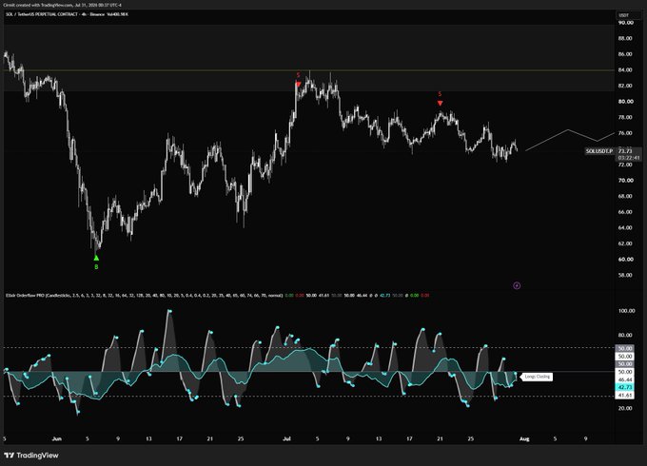
Task: Click the 88.00 price scale label
Action: [x=625, y=38]
